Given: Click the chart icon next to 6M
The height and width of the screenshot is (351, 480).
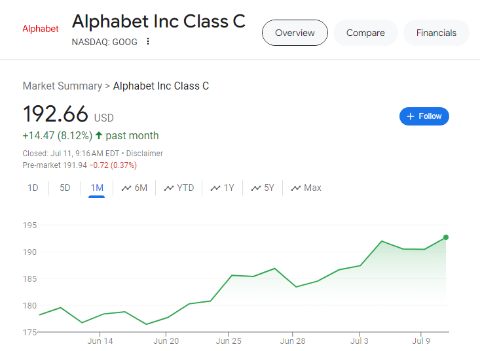Looking at the screenshot, I should [126, 188].
